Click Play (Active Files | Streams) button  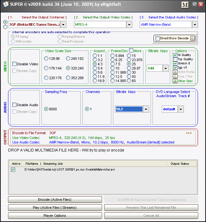tap(55, 208)
